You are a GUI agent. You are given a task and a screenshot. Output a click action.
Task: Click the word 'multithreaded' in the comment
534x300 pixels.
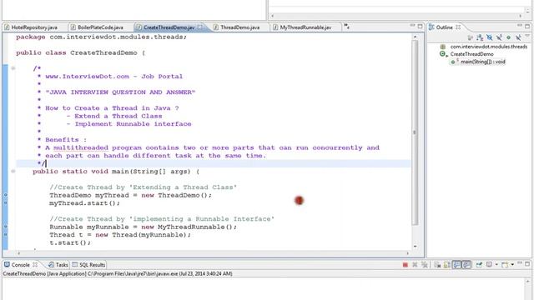[81, 147]
